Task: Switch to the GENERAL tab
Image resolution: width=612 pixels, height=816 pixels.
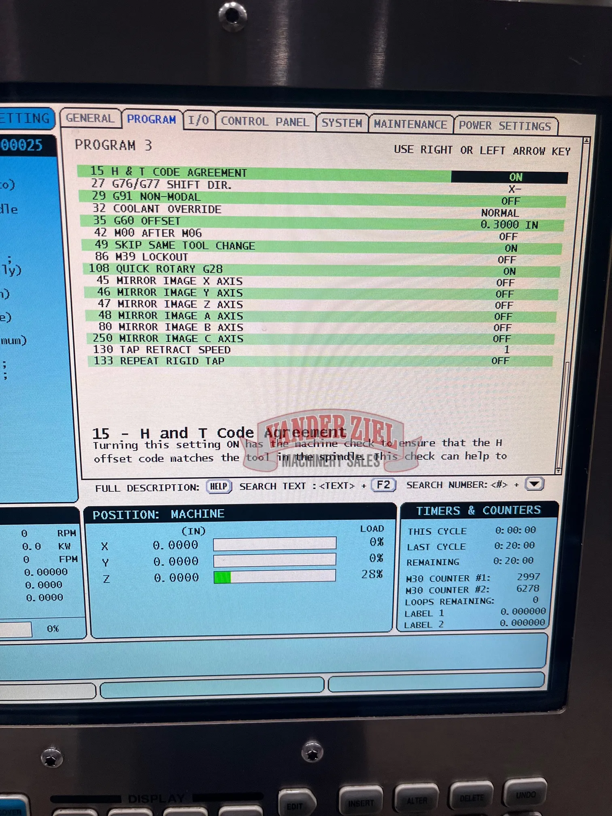Action: coord(90,118)
